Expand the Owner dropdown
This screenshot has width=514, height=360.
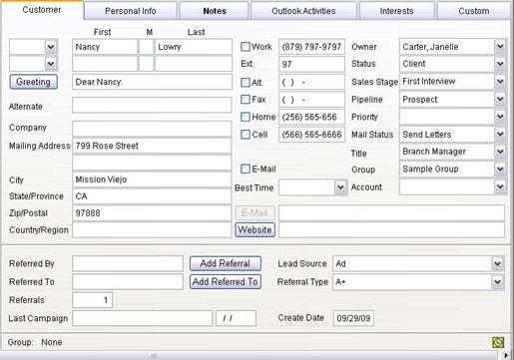click(x=500, y=47)
